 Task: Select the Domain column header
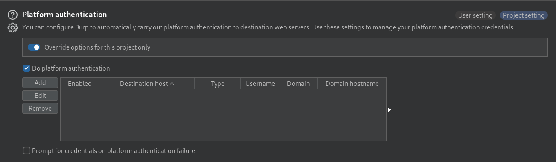click(x=298, y=84)
